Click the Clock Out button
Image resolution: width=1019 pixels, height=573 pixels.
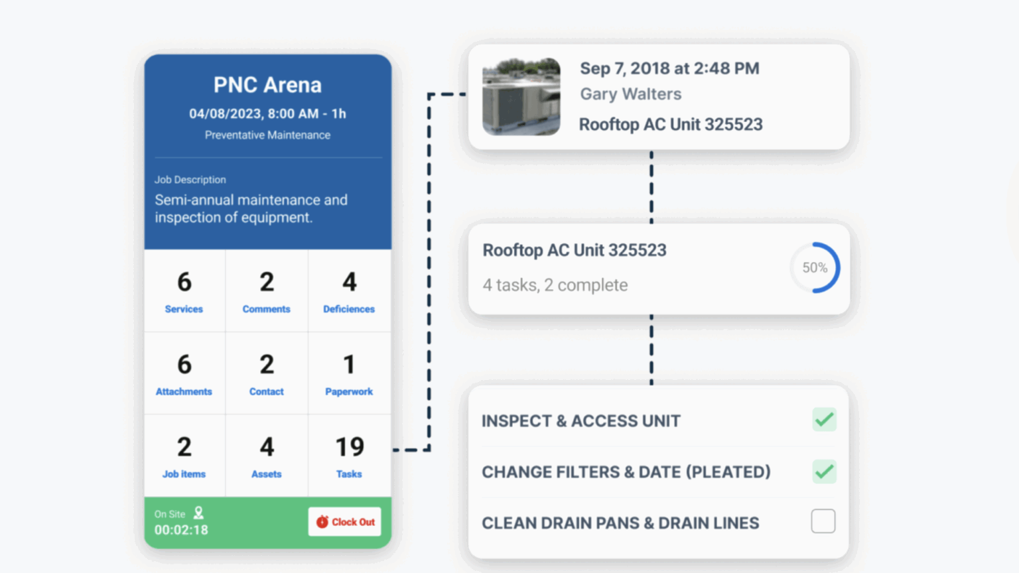[344, 522]
